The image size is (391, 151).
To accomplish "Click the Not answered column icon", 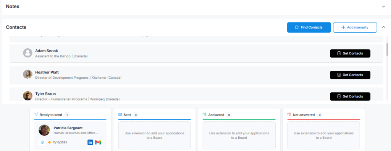I will (x=289, y=114).
